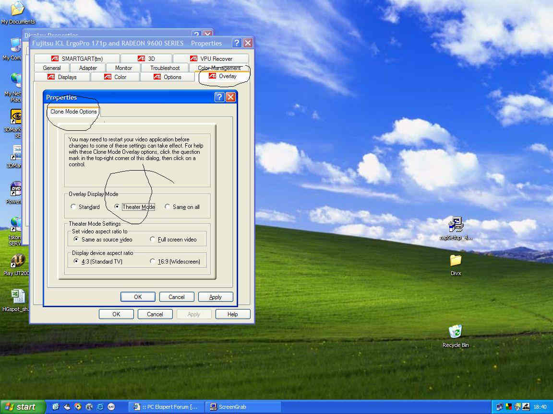Click the 18:40 system clock
This screenshot has width=553, height=414.
(x=540, y=407)
